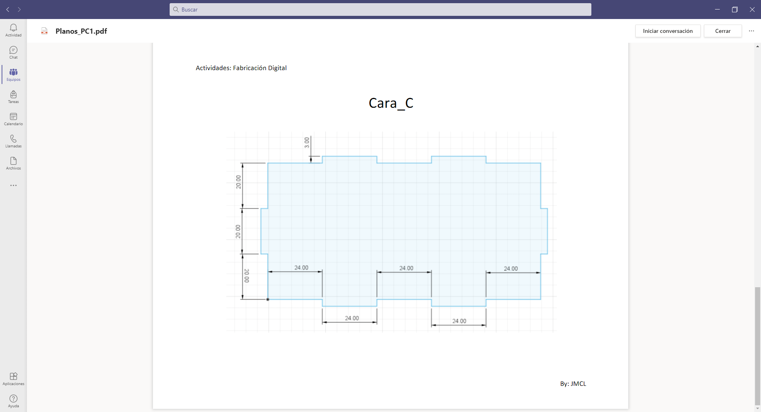Open the Chat section
The image size is (761, 412).
pos(13,52)
